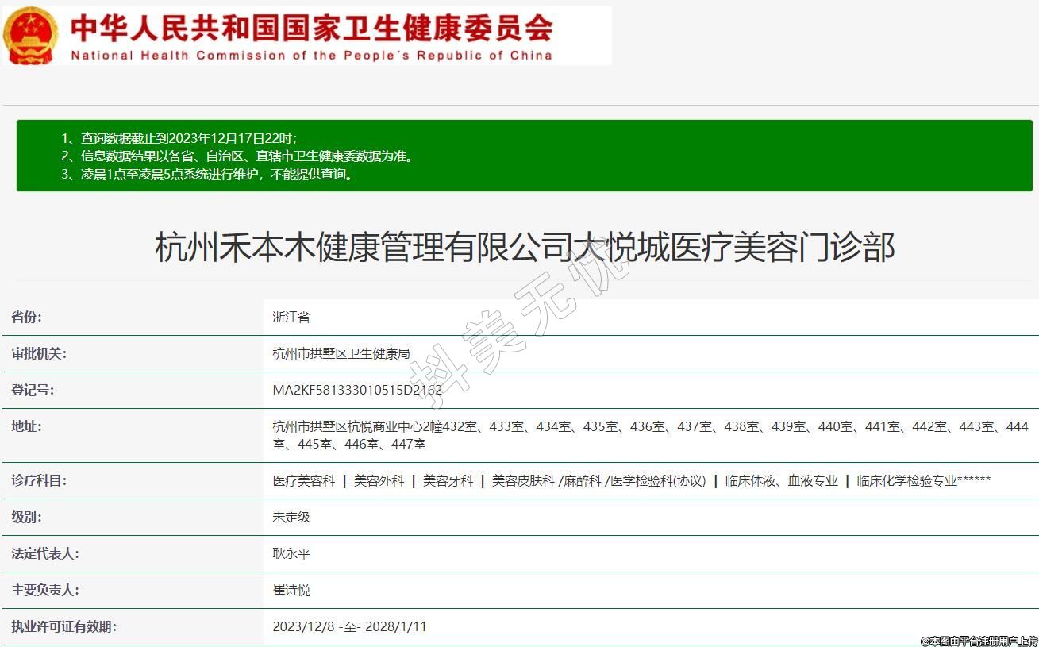Click the 浙江省 province value

tap(291, 317)
